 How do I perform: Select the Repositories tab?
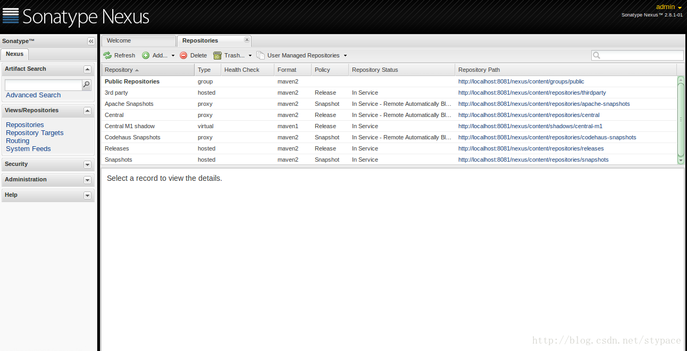click(x=214, y=40)
